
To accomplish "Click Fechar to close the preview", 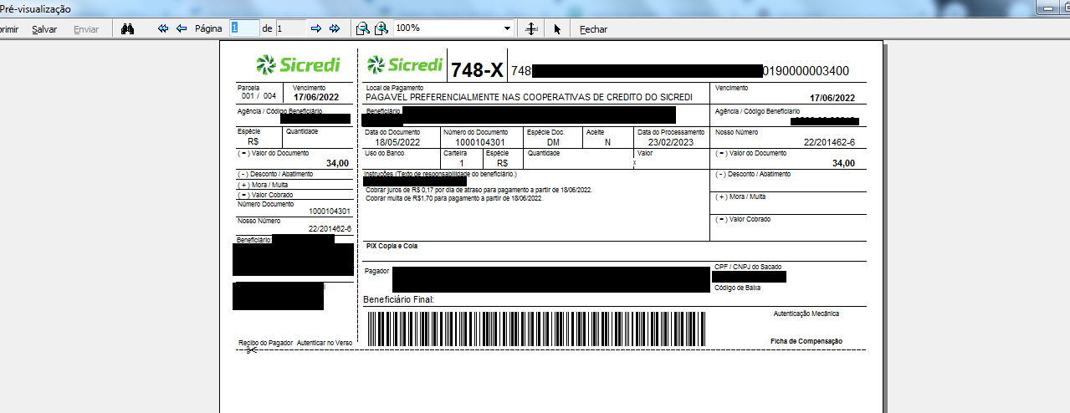I will (593, 29).
